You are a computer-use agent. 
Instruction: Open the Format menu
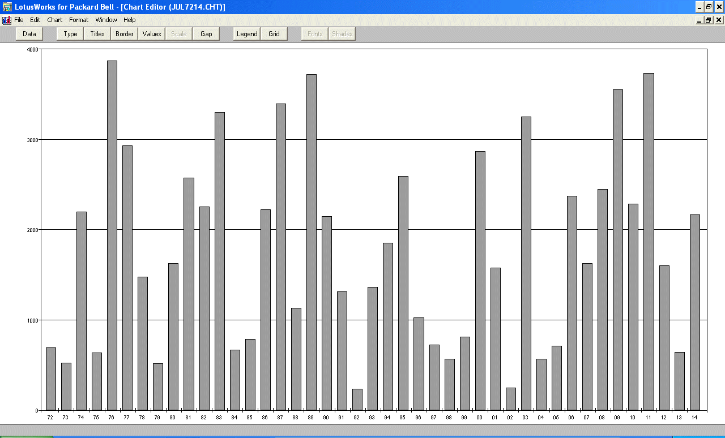tap(79, 20)
